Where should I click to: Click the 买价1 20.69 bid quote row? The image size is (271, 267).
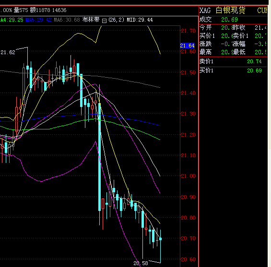pos(233,70)
